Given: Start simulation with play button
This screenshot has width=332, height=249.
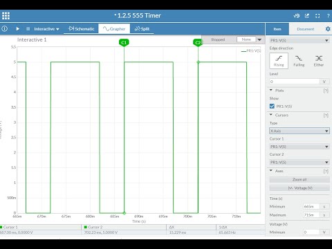Looking at the screenshot, I should pos(18,29).
